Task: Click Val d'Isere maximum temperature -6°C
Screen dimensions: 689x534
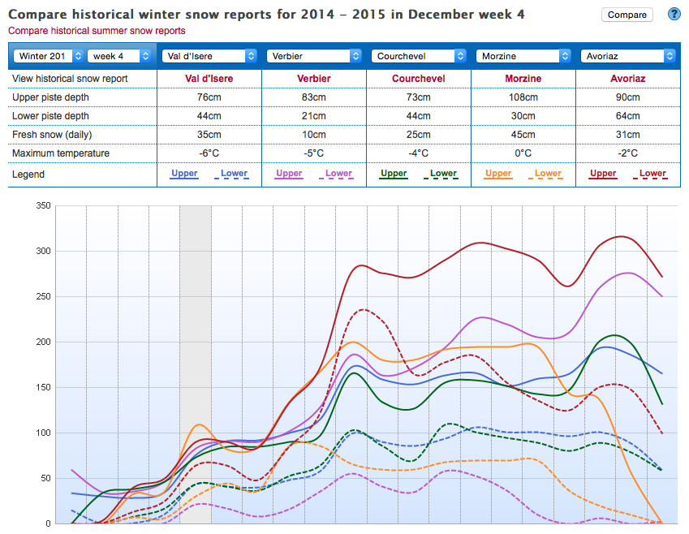Action: 209,153
